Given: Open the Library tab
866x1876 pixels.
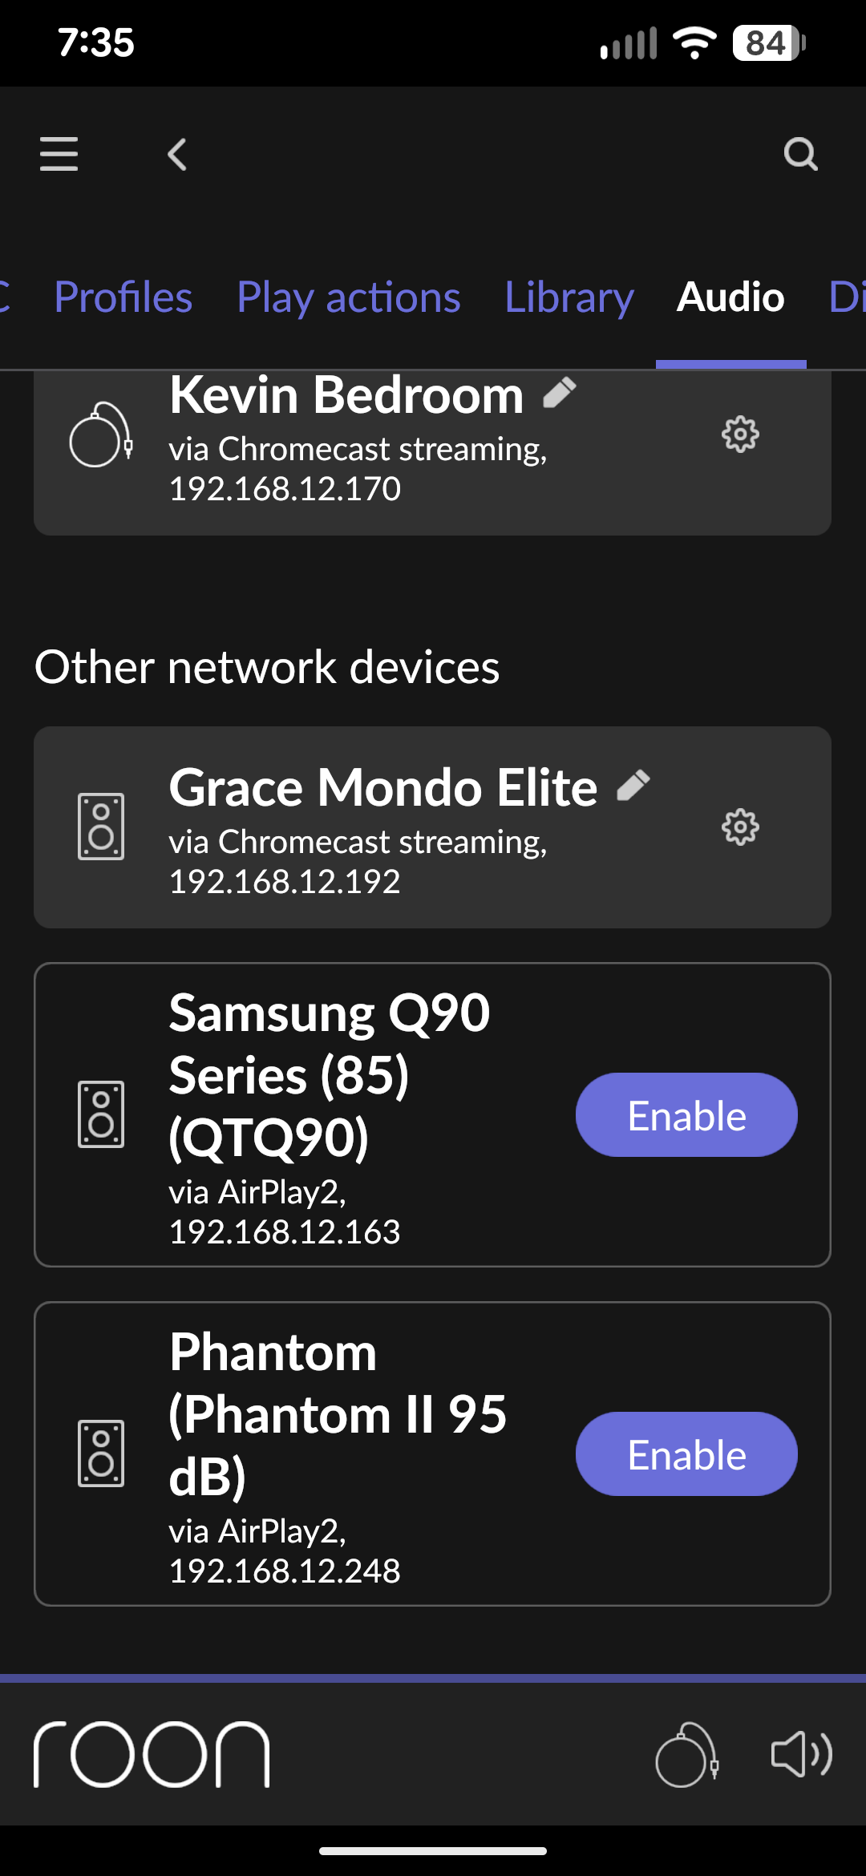Looking at the screenshot, I should 569,297.
